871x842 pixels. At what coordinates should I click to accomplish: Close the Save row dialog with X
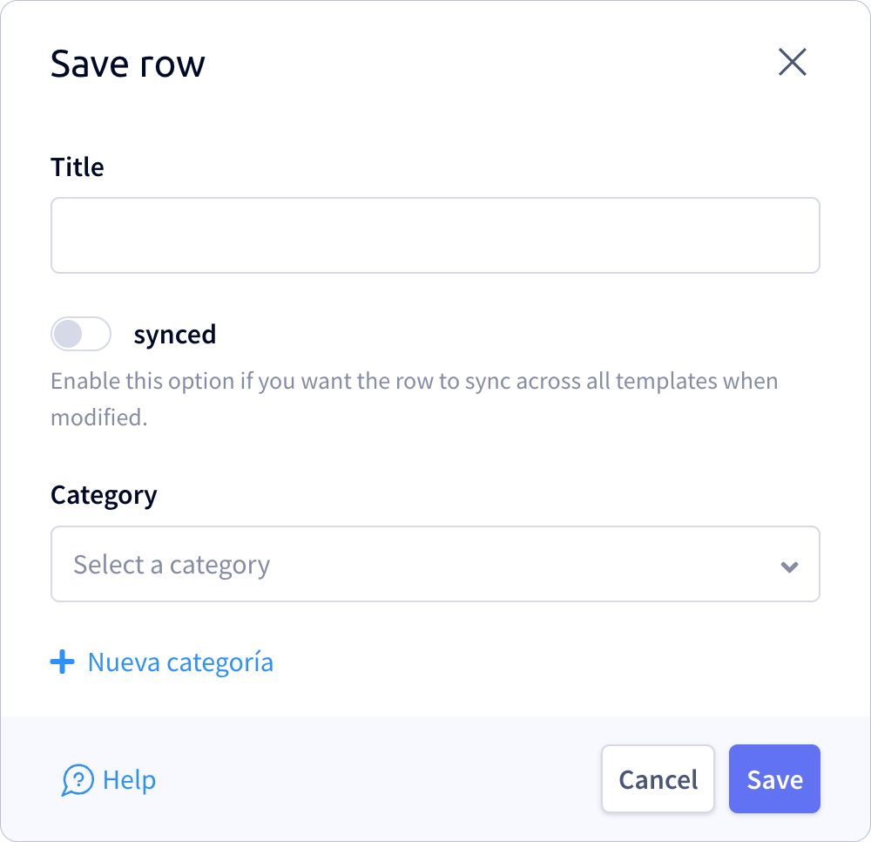792,62
